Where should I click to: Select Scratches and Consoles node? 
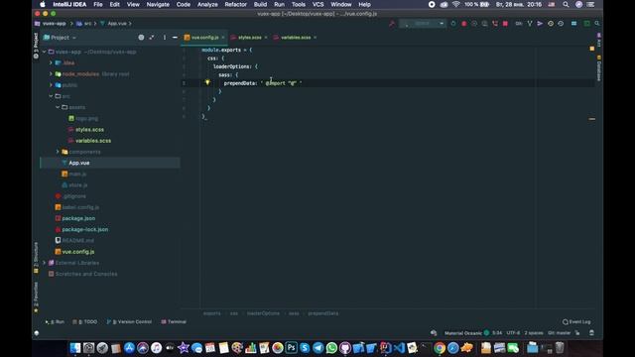pos(86,274)
